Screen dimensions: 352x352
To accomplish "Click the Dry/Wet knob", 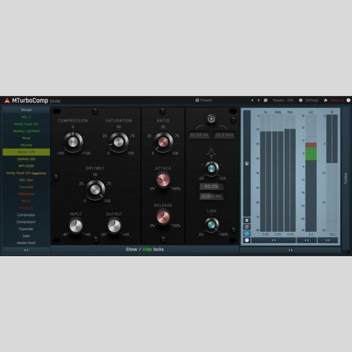I will (95, 190).
